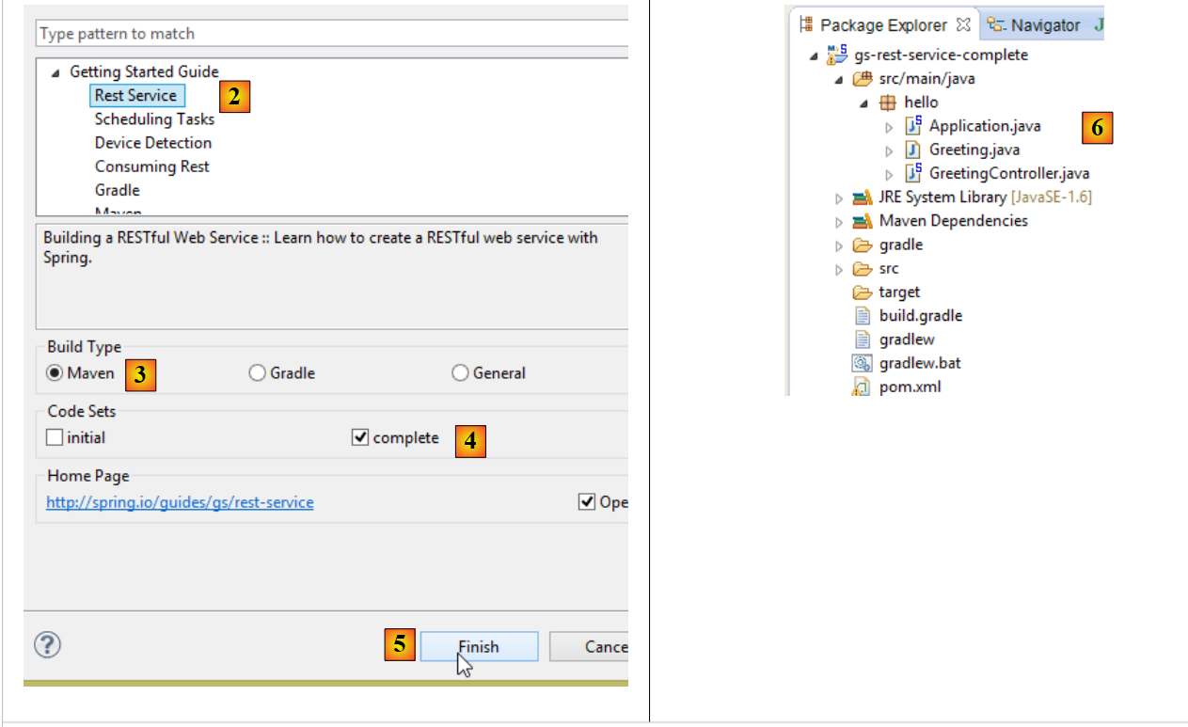
Task: Click the hello package icon
Action: pos(888,103)
